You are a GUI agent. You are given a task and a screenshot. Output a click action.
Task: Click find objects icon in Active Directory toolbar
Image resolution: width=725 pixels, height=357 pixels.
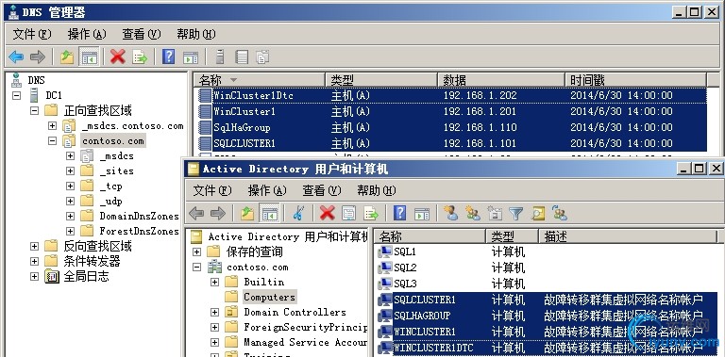(x=538, y=213)
